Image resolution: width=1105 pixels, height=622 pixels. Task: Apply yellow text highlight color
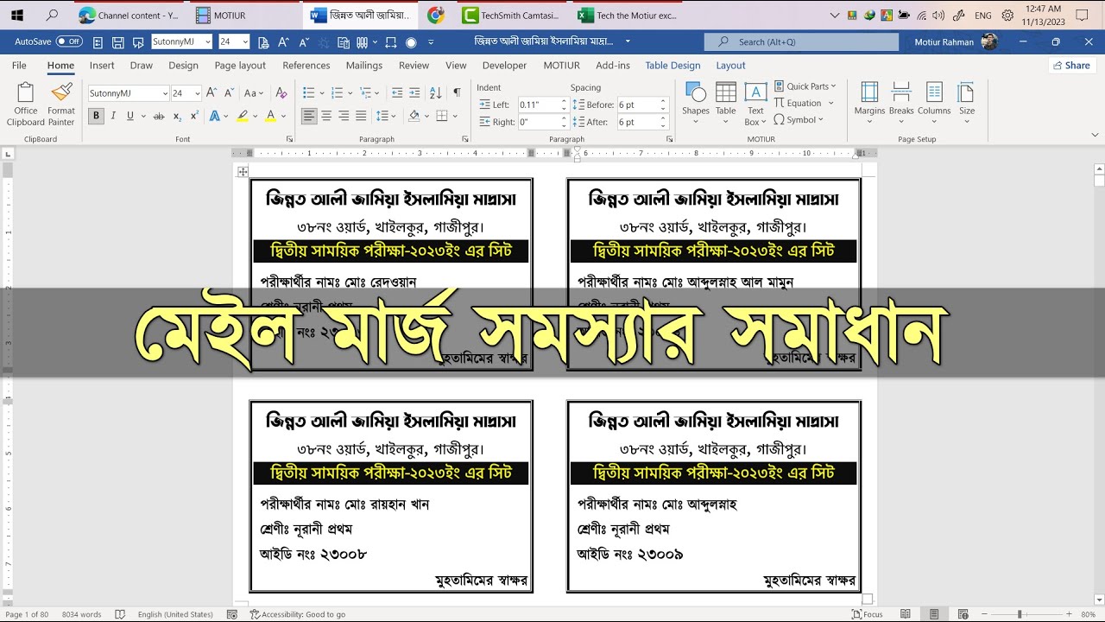(243, 116)
